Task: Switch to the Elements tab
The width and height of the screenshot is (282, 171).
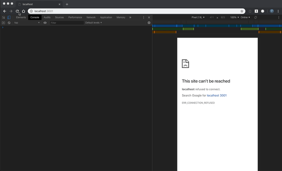Action: pos(21,18)
